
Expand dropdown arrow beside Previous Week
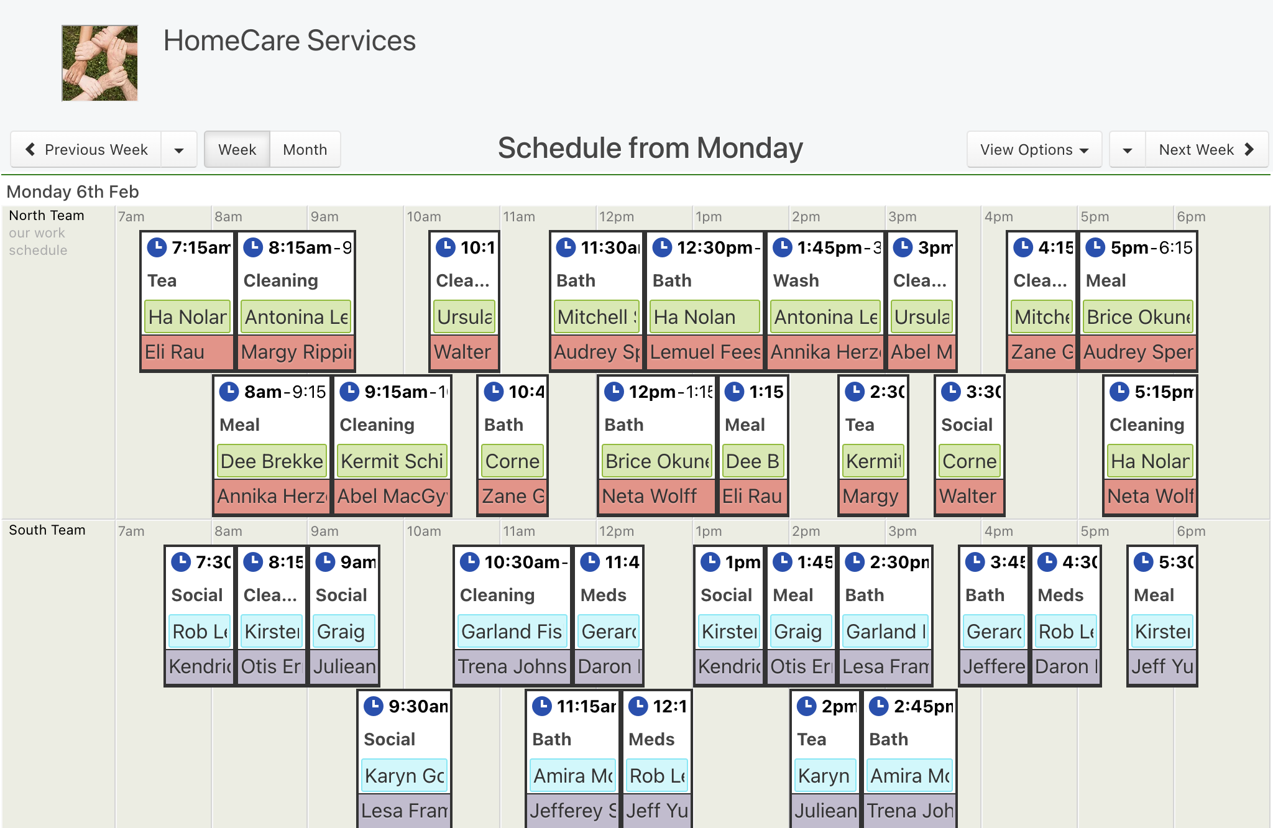[179, 149]
